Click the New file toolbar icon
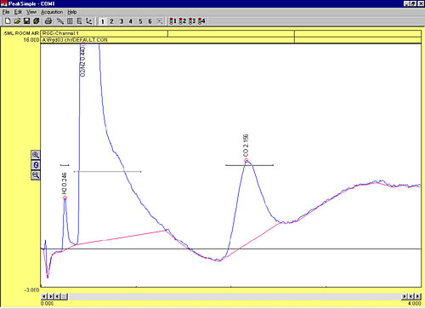Viewport: 425px width, 309px height. point(8,21)
